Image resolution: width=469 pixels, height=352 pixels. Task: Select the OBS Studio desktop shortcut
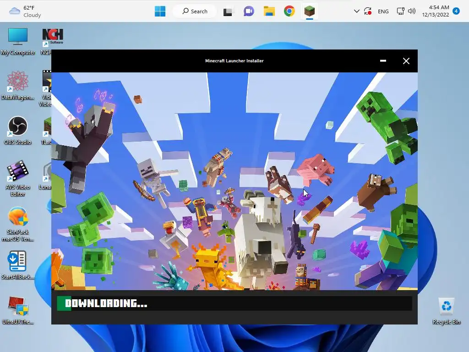coord(18,131)
